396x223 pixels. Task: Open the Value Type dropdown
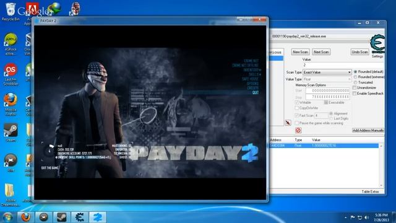pyautogui.click(x=327, y=79)
